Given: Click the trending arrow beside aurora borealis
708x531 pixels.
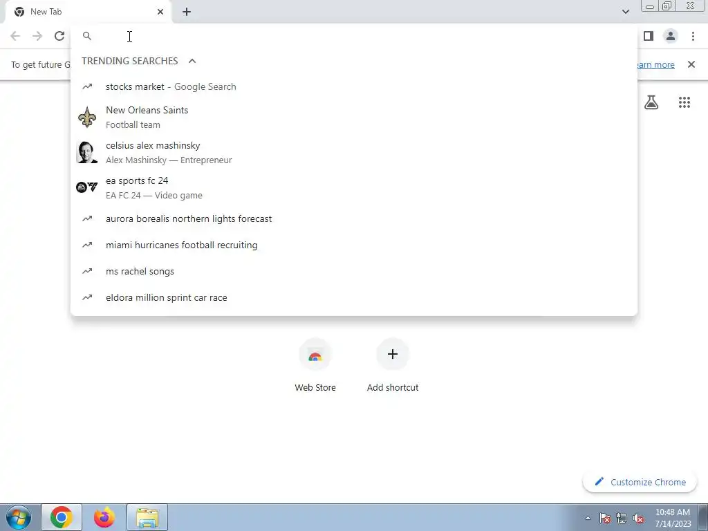Looking at the screenshot, I should [x=87, y=218].
